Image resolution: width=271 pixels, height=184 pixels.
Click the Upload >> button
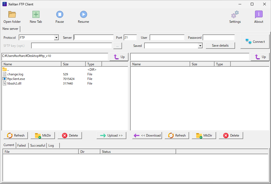(111, 135)
